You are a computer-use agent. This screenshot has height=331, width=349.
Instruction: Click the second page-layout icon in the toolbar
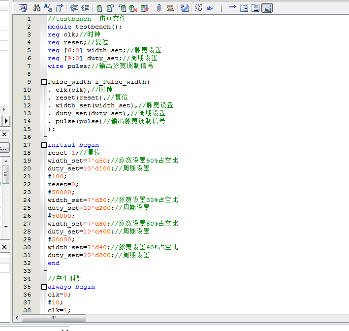pos(255,8)
